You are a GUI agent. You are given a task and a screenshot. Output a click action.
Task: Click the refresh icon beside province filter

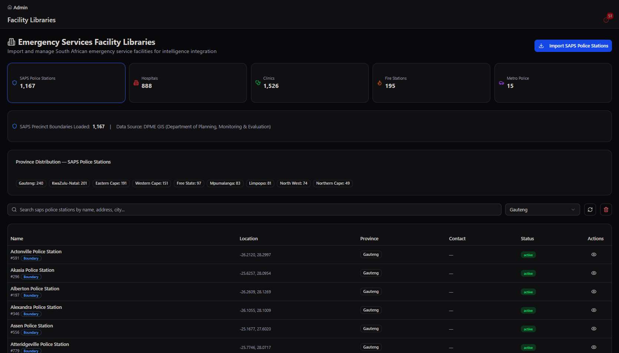(x=590, y=210)
